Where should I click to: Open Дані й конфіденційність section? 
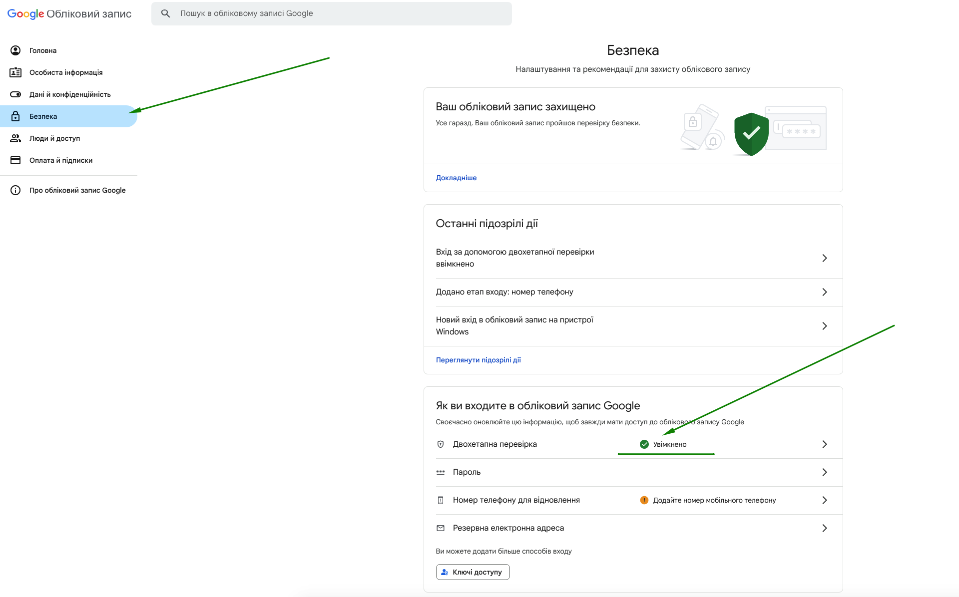68,94
